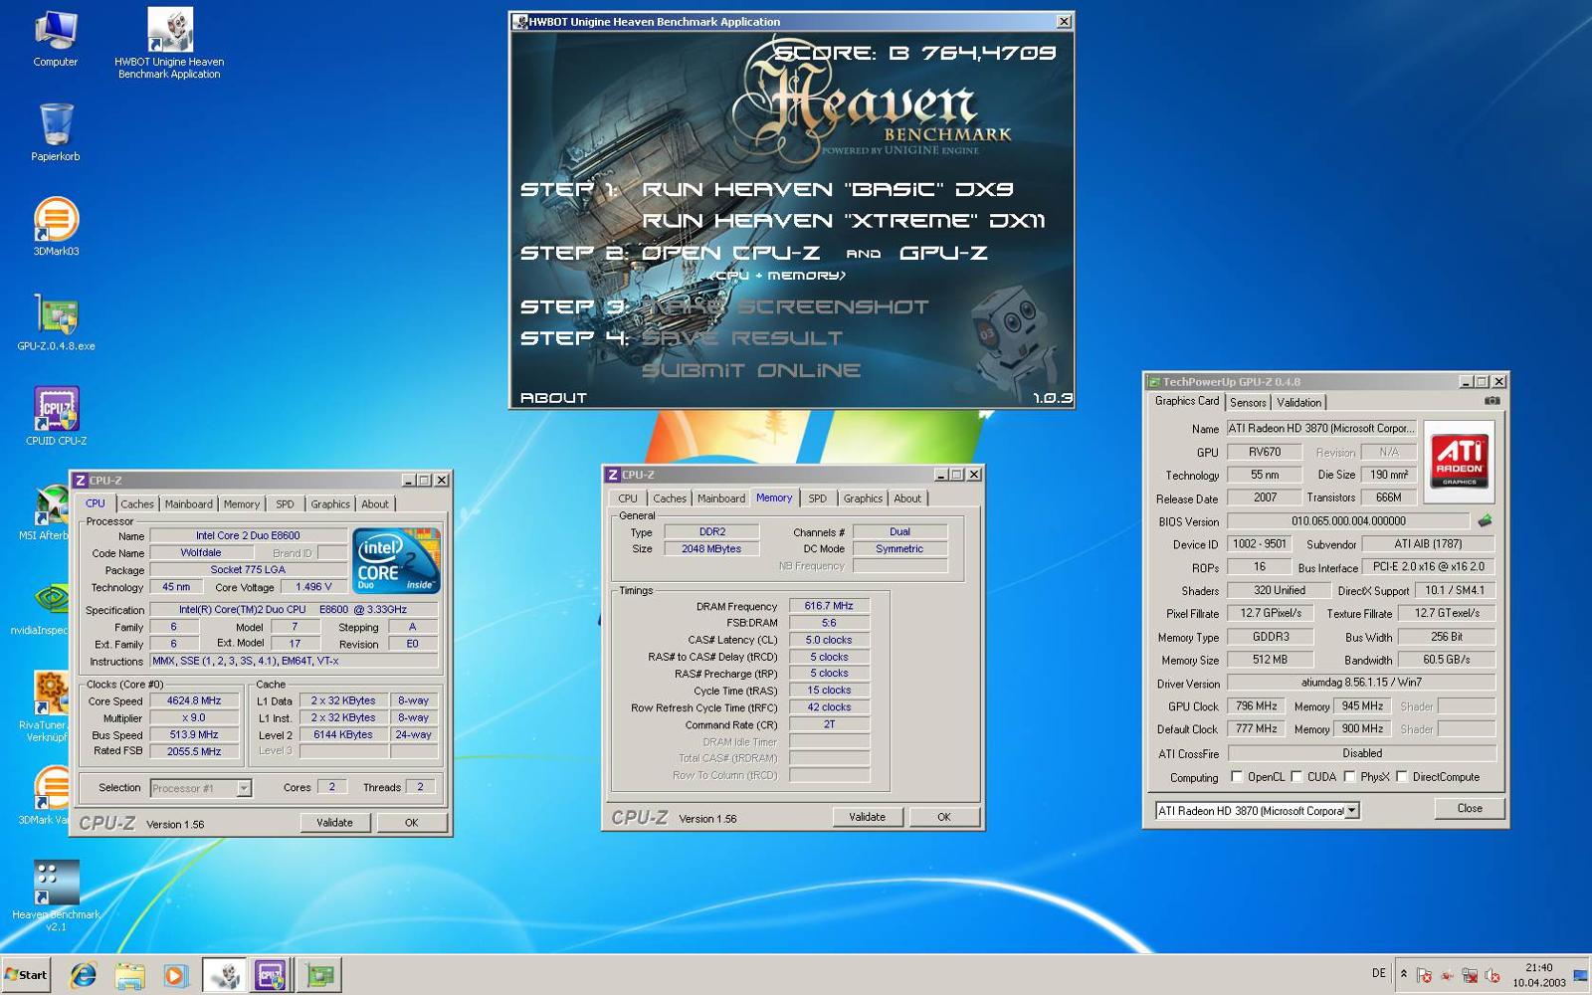Image resolution: width=1592 pixels, height=995 pixels.
Task: Switch to Mainboard tab in left CPU-Z window
Action: tap(189, 504)
